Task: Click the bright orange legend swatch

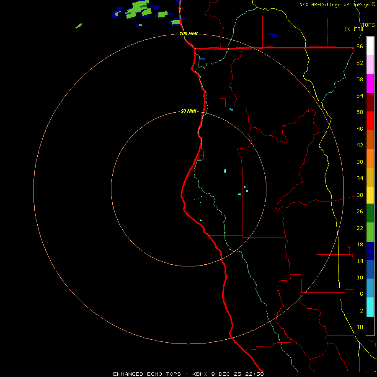Action: click(370, 158)
